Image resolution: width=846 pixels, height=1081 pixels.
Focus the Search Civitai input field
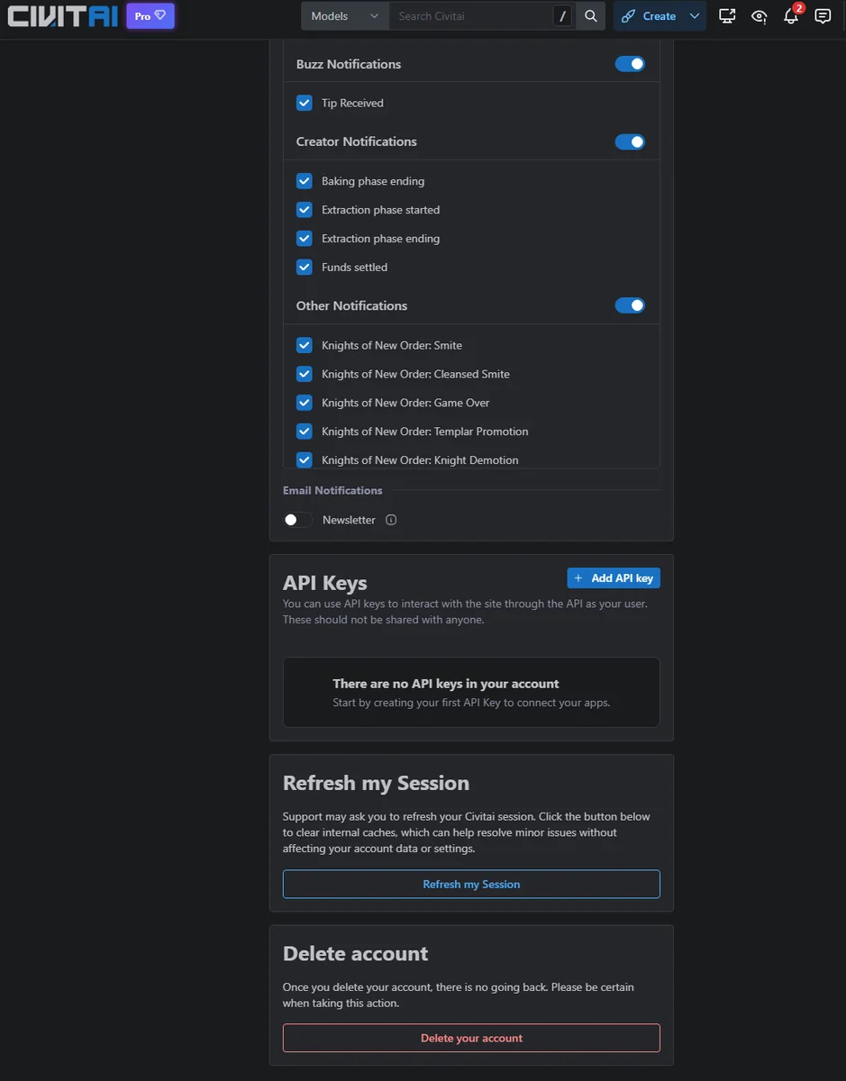(x=468, y=16)
